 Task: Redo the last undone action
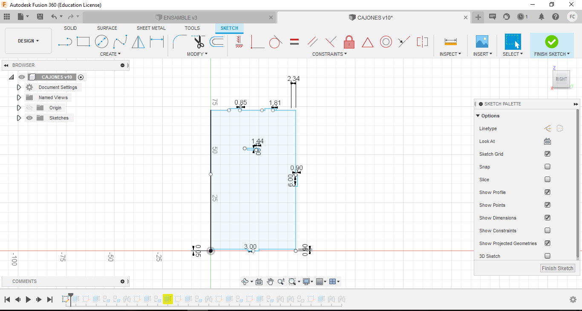pyautogui.click(x=71, y=17)
